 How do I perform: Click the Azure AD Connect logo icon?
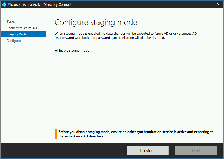[4, 4]
